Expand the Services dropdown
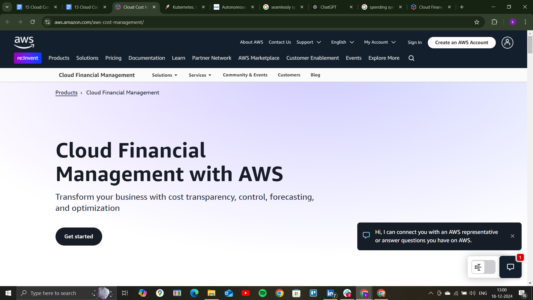Viewport: 533px width, 300px height. [200, 75]
